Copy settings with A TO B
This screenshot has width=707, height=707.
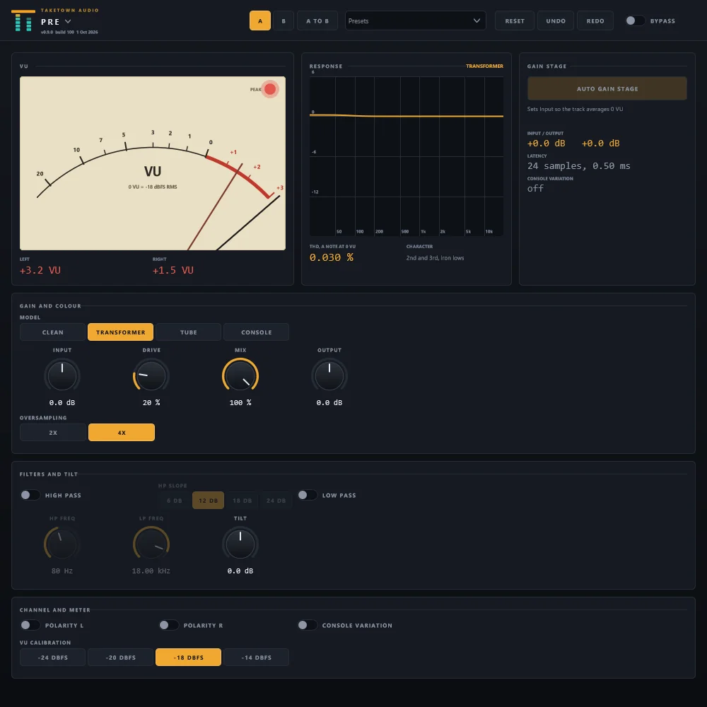coord(317,21)
